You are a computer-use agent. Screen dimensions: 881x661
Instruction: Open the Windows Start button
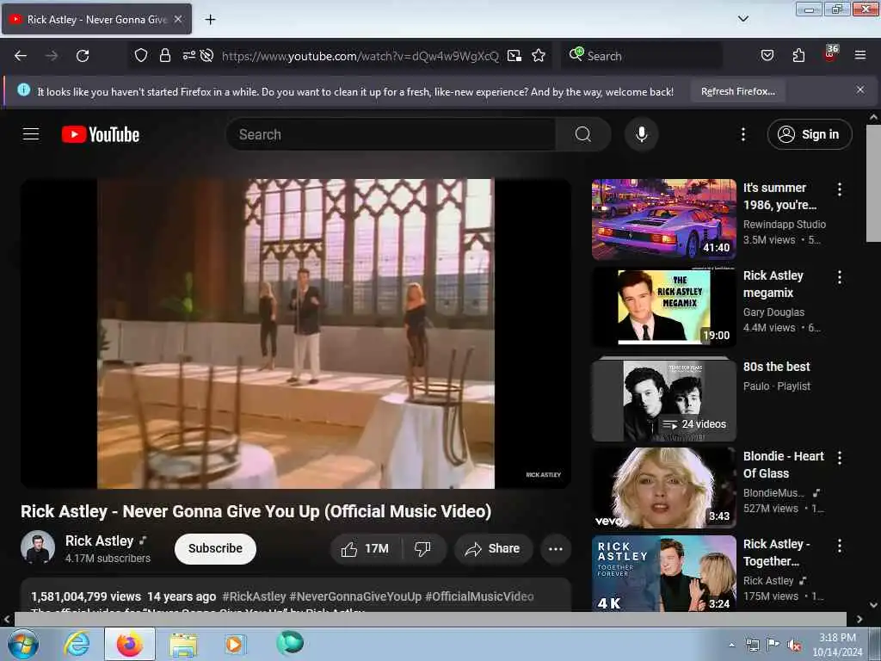coord(23,644)
